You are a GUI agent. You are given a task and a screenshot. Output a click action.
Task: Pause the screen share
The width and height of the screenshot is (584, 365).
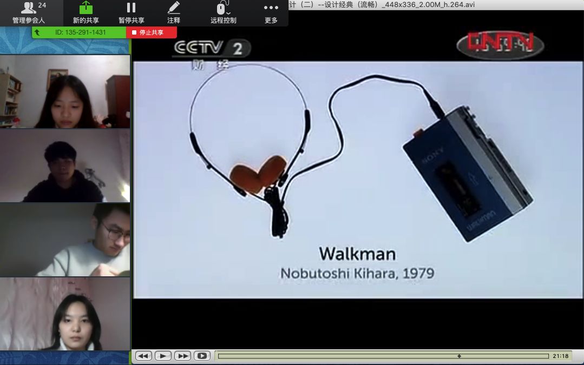(131, 13)
